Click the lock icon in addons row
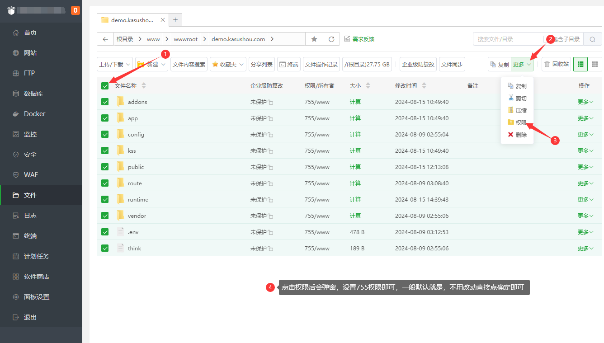604x343 pixels. [270, 103]
